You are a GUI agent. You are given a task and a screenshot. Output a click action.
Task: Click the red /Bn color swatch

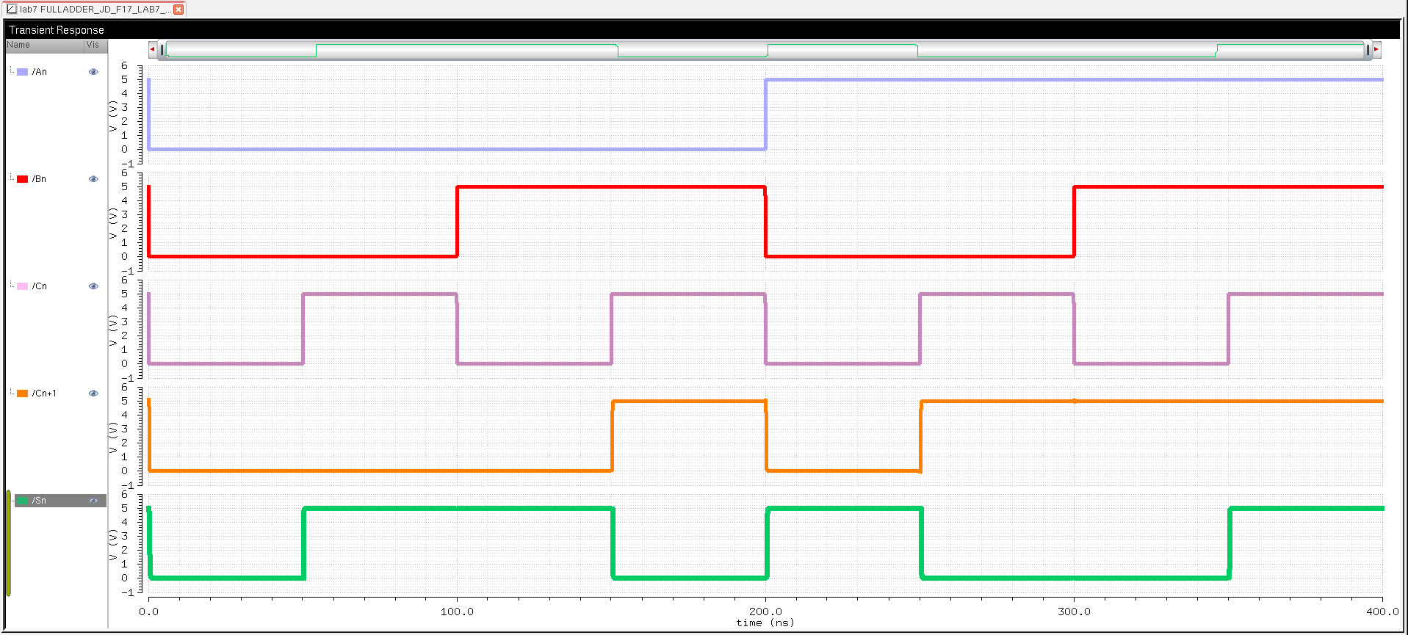click(x=23, y=179)
